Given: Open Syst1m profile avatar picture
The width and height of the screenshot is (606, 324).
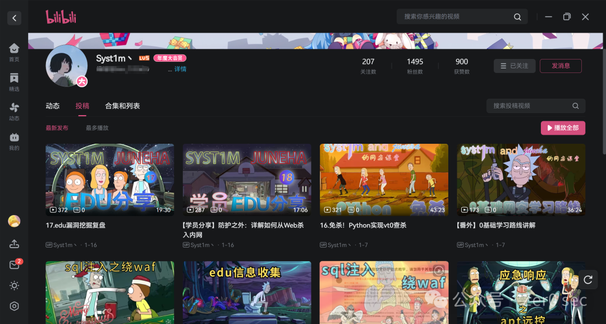Looking at the screenshot, I should point(66,66).
